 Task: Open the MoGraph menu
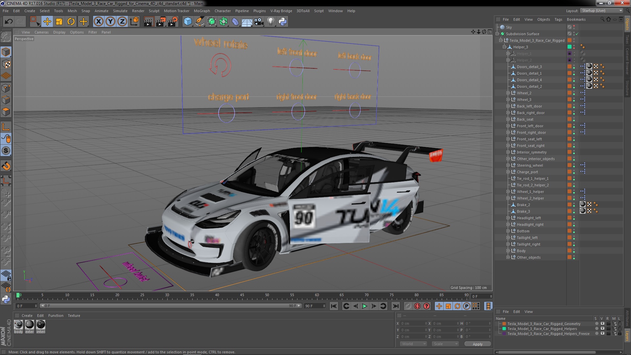[x=201, y=11]
